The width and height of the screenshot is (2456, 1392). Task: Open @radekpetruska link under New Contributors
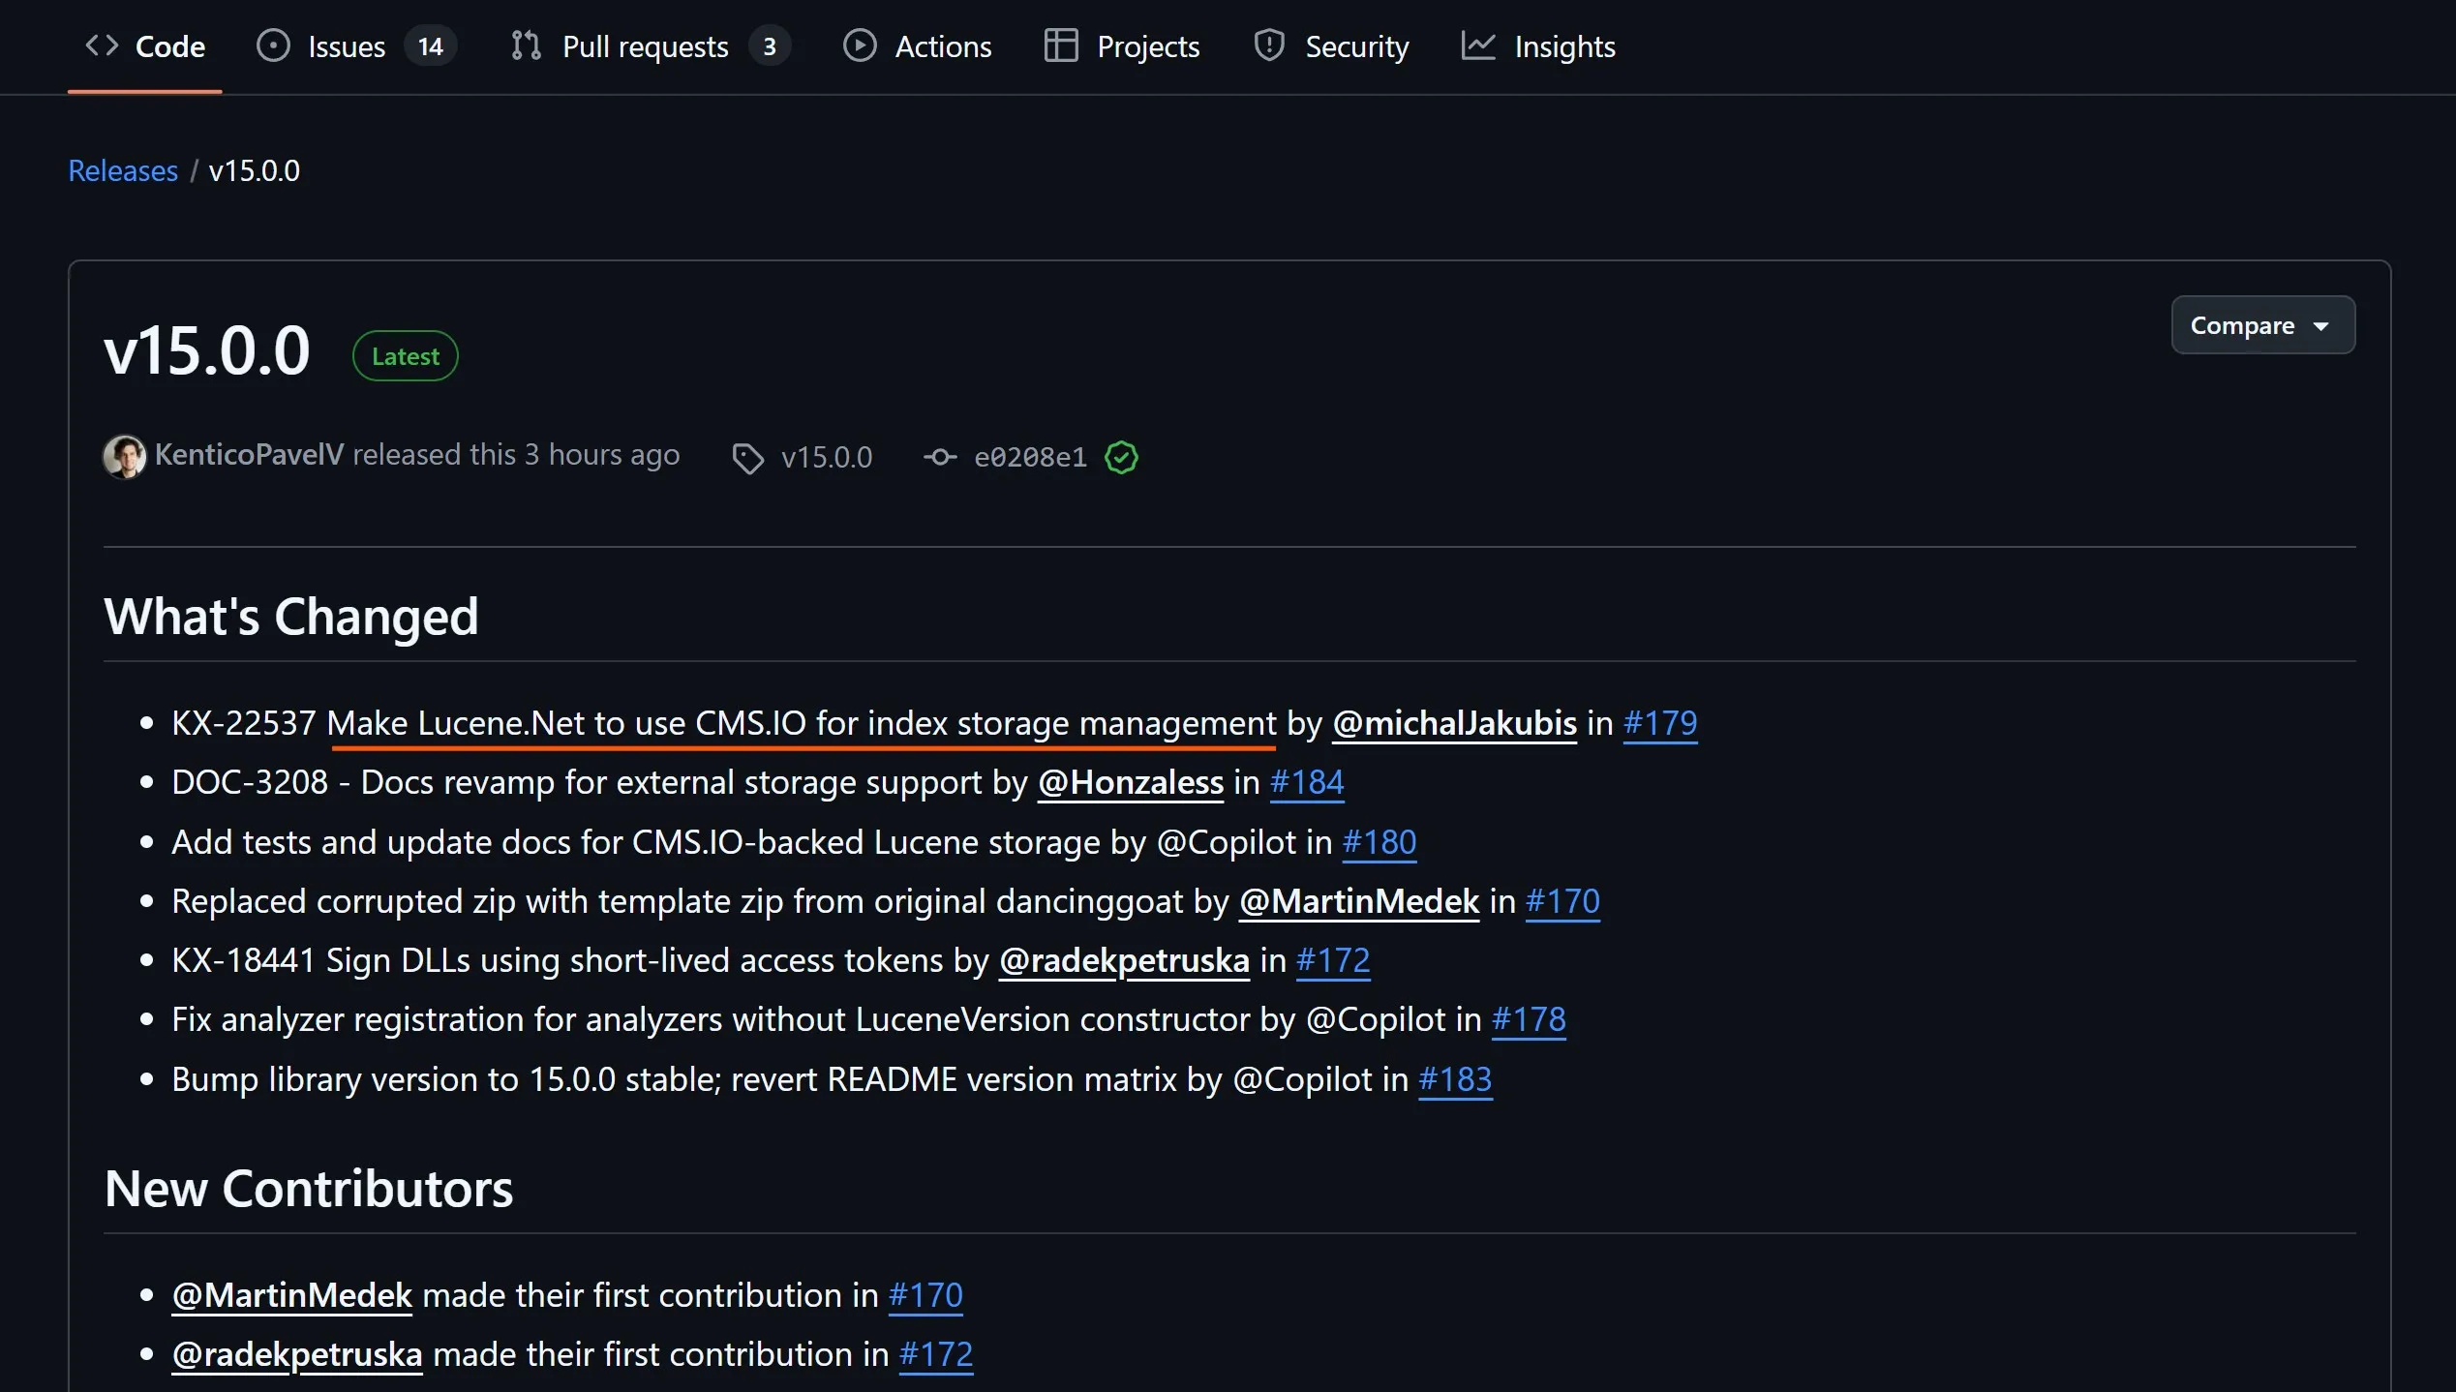(297, 1354)
